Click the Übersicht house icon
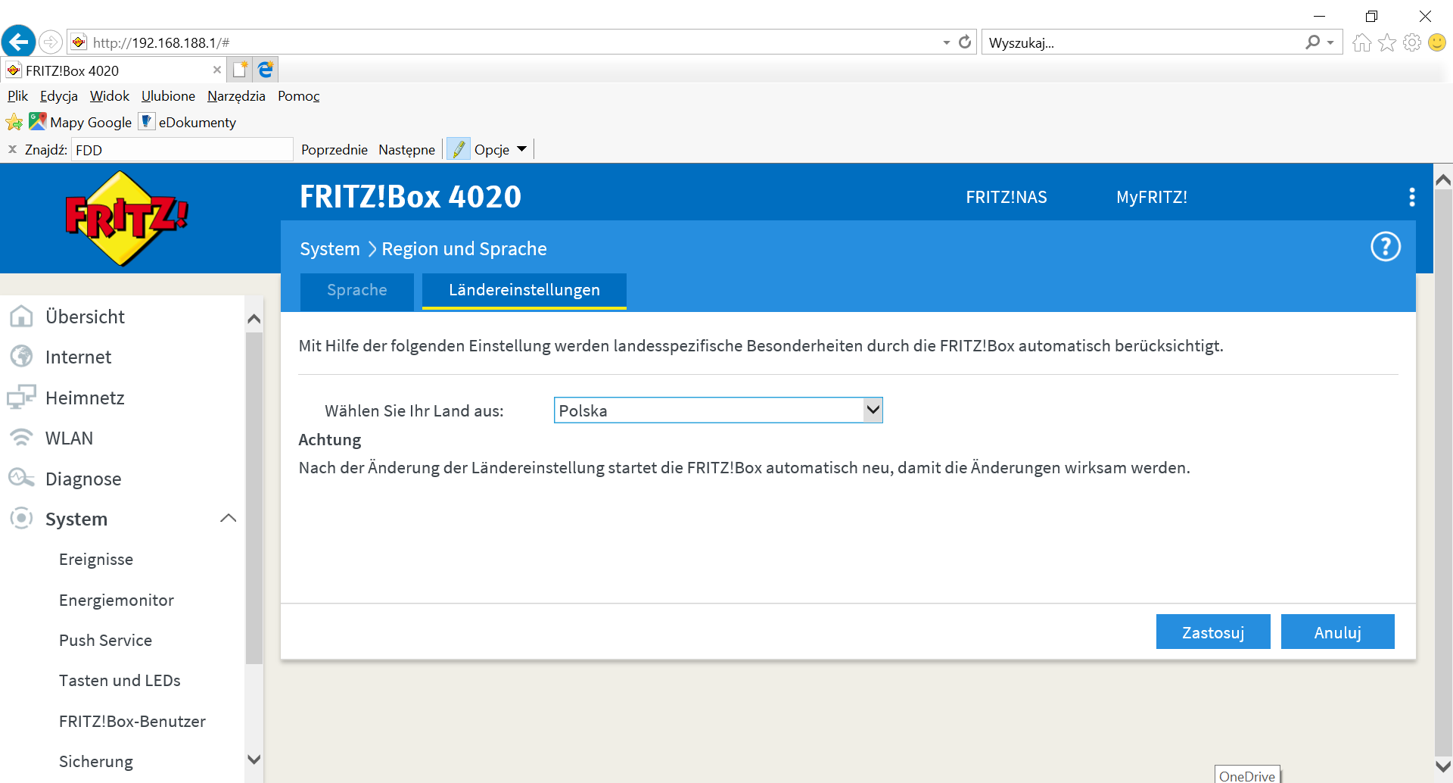The width and height of the screenshot is (1453, 783). [21, 317]
